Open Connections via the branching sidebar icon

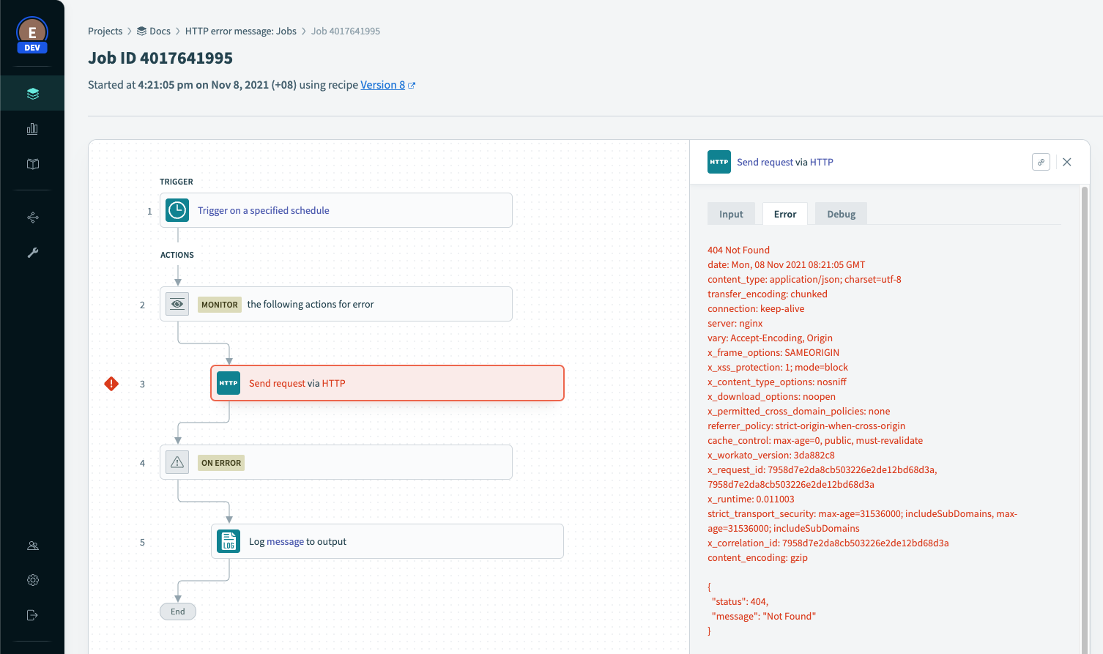tap(32, 217)
